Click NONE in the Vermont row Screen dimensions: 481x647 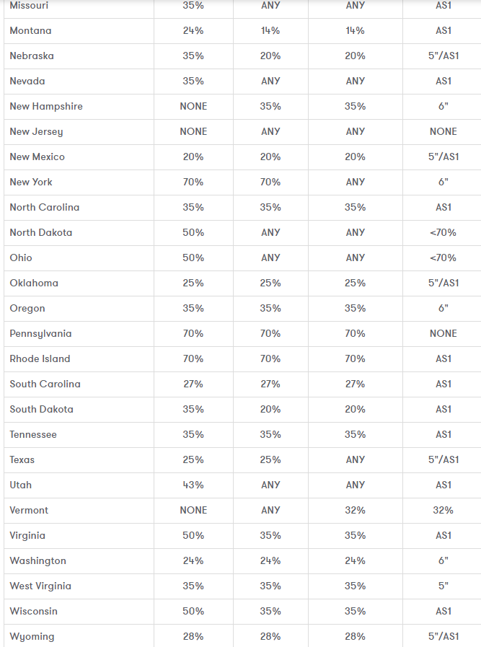tap(193, 511)
